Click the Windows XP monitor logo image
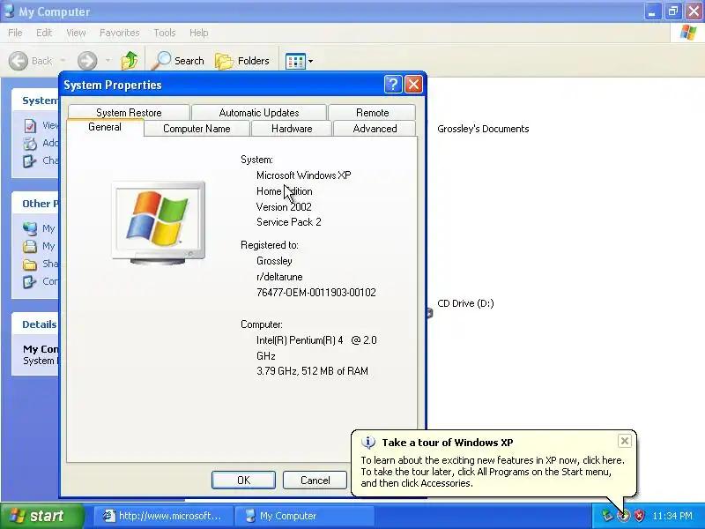This screenshot has height=529, width=705. point(159,222)
